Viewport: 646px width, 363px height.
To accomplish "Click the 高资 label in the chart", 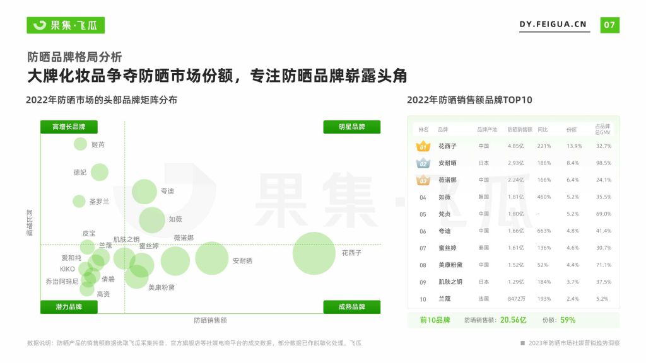I will (x=103, y=294).
